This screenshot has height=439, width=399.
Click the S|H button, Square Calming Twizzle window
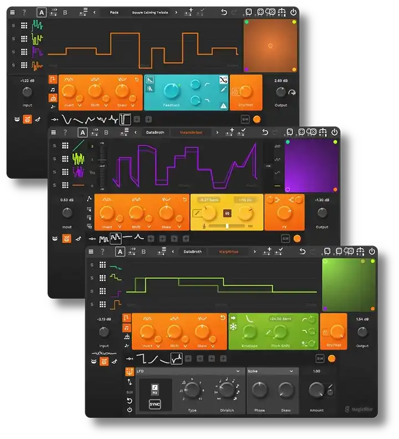[245, 119]
